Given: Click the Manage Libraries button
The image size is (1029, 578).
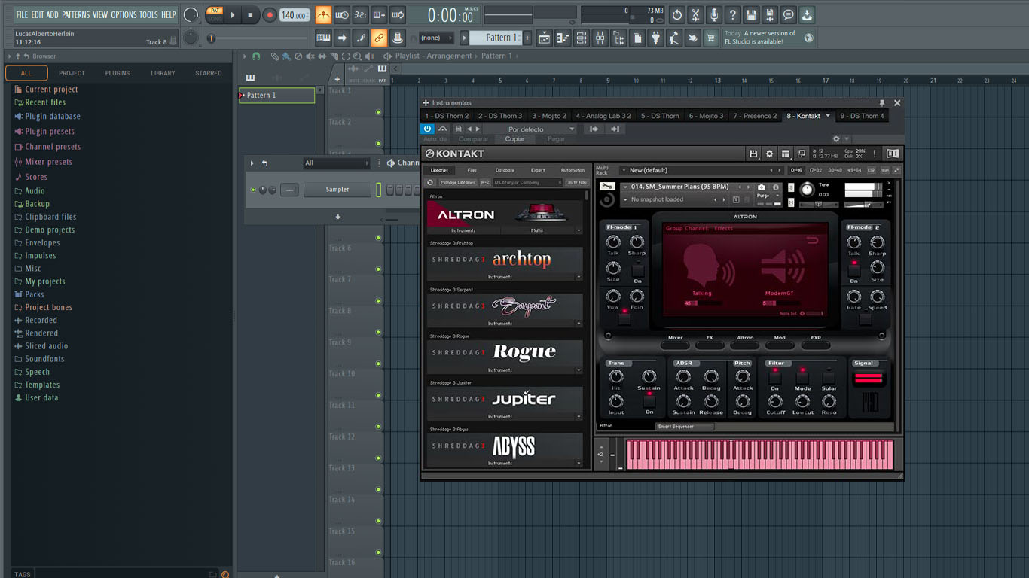Looking at the screenshot, I should (x=458, y=182).
